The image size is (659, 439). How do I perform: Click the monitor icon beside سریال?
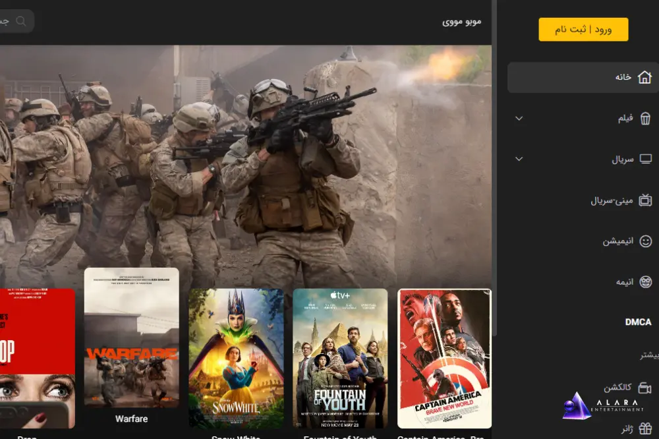click(645, 159)
